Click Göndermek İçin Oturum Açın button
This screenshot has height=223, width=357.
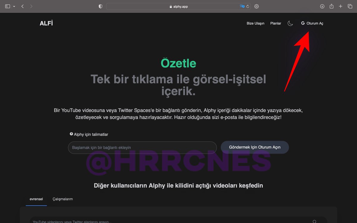[x=255, y=147]
